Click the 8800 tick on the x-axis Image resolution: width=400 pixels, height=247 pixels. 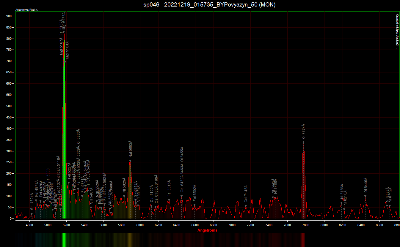pyautogui.click(x=397, y=225)
